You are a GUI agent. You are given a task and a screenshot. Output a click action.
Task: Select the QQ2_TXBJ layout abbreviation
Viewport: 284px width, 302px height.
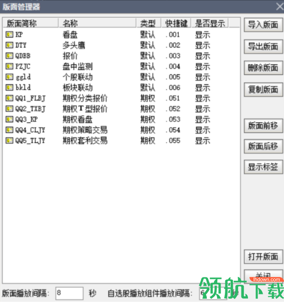[30, 109]
